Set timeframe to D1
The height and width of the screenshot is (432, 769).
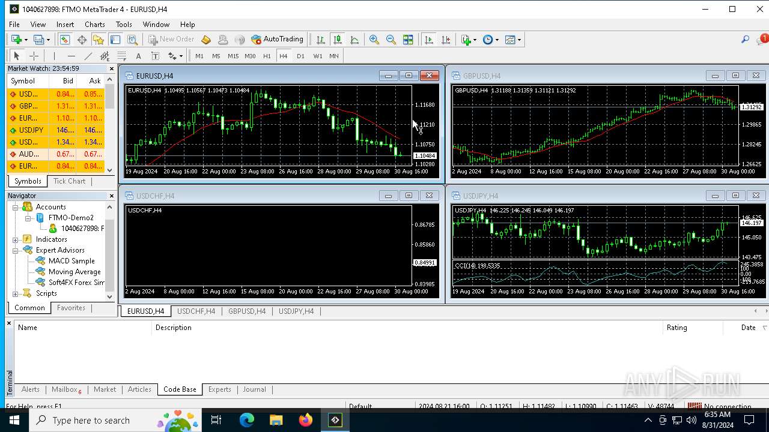click(300, 56)
